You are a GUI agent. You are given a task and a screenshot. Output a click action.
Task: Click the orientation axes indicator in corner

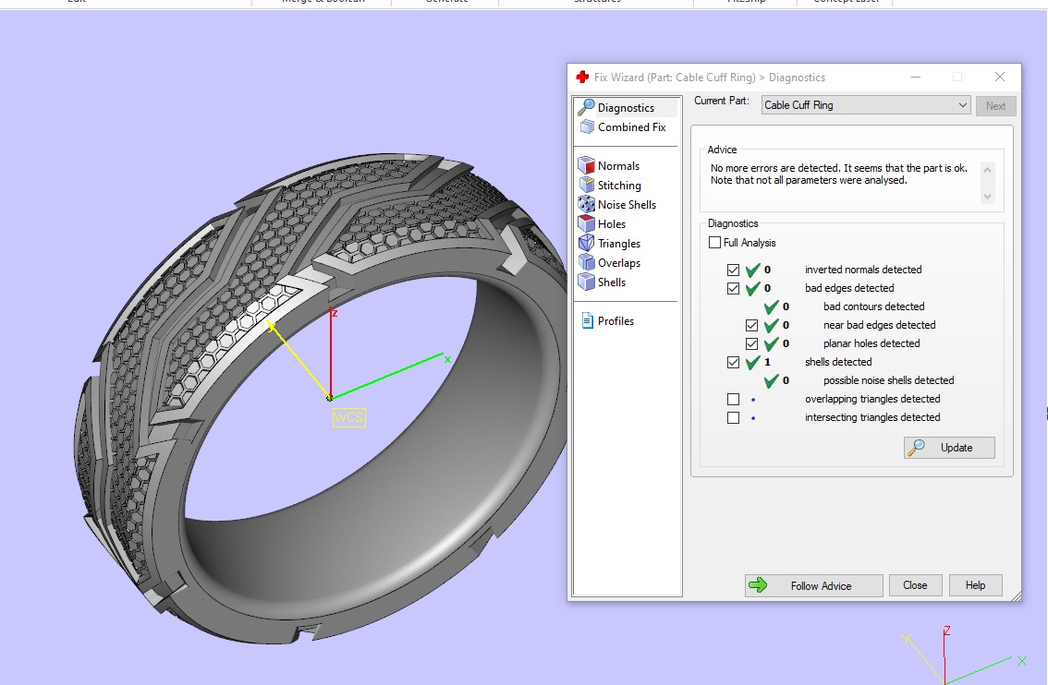[x=966, y=655]
